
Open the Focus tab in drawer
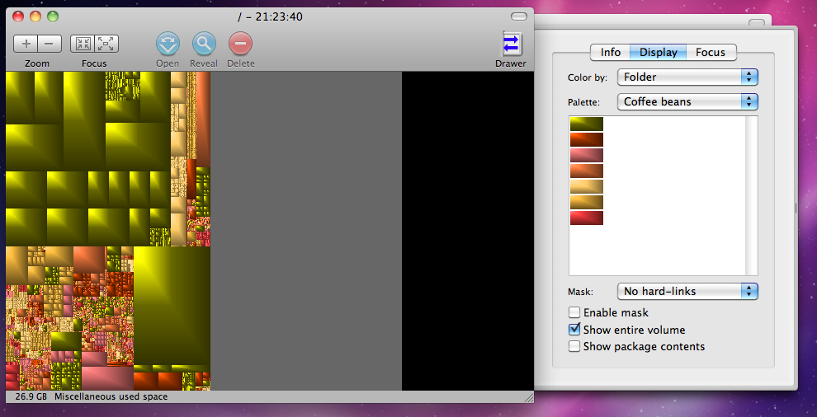click(x=711, y=52)
